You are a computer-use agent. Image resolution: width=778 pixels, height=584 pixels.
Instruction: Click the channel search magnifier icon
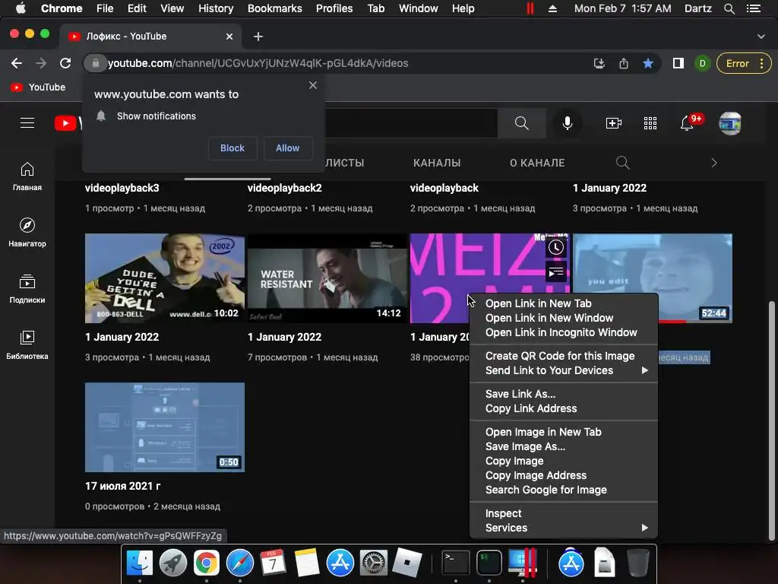[x=622, y=163]
